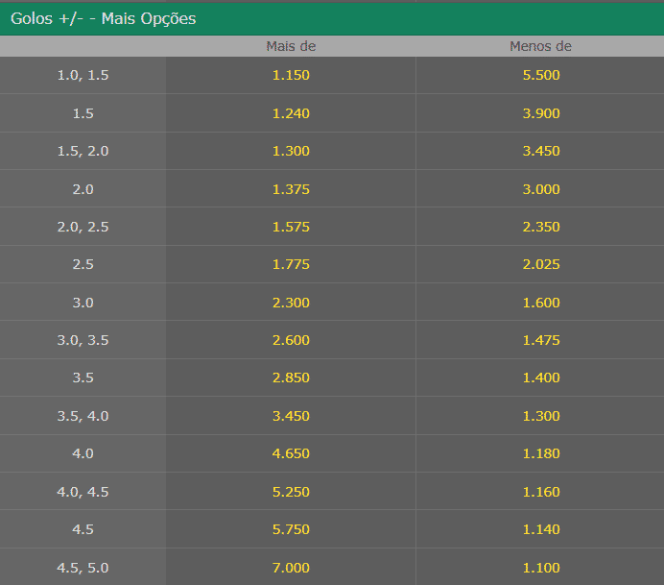Collapse the Golos +/- Mais Opções section
This screenshot has width=664, height=585.
104,19
